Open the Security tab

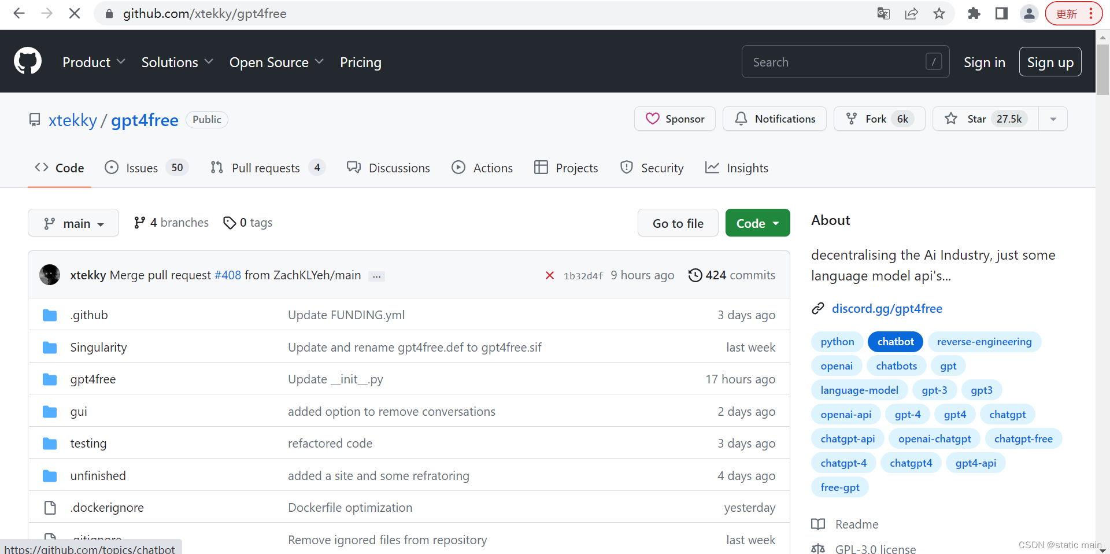tap(652, 168)
